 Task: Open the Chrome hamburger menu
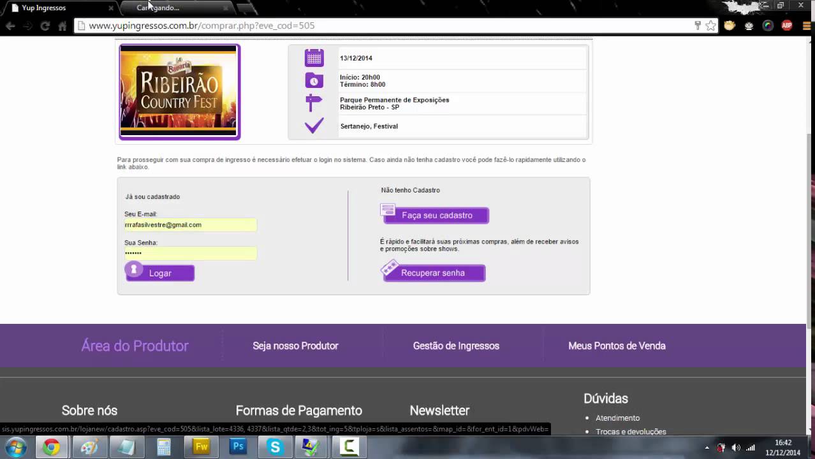[x=806, y=25]
